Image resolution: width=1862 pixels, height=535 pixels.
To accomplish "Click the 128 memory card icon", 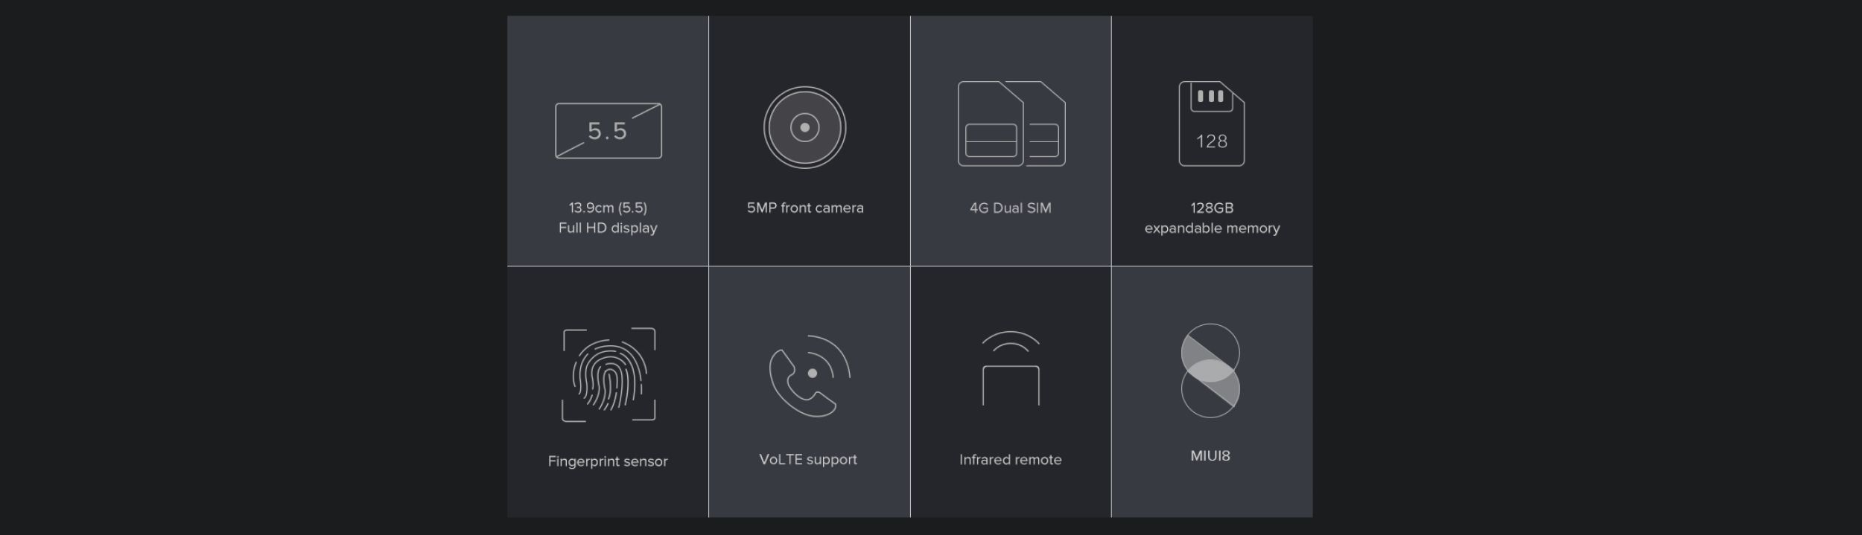I will pyautogui.click(x=1211, y=124).
